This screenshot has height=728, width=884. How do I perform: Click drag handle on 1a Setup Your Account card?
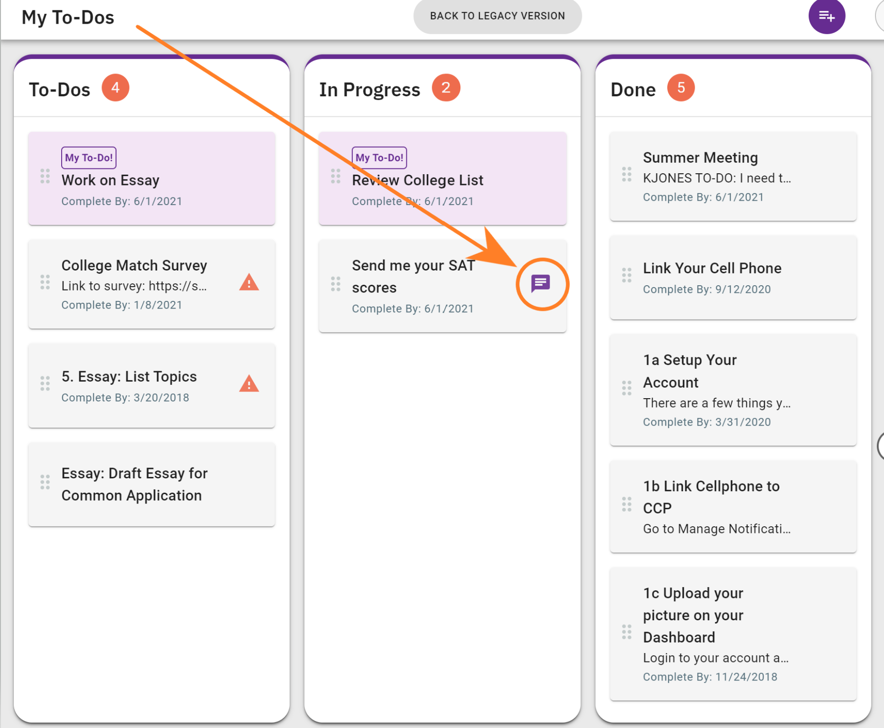(626, 388)
